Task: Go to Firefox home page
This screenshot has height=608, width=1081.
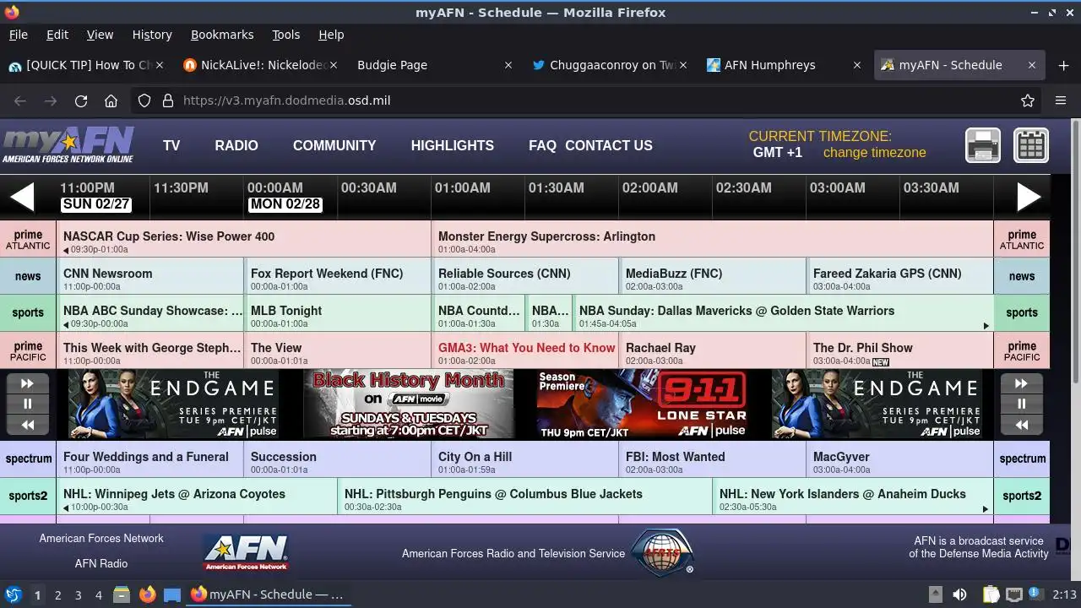Action: (111, 100)
